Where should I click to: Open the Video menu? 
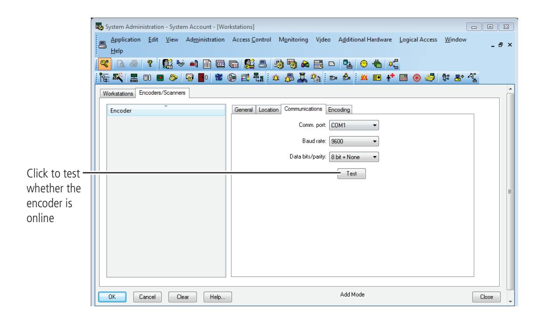click(323, 39)
